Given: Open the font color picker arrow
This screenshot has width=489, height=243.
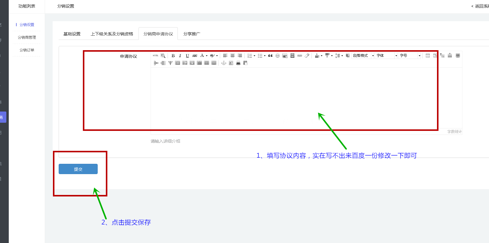Looking at the screenshot, I should 207,56.
